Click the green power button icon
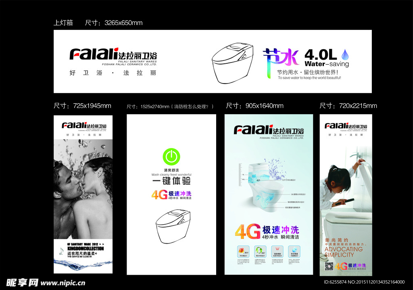 click(x=171, y=156)
